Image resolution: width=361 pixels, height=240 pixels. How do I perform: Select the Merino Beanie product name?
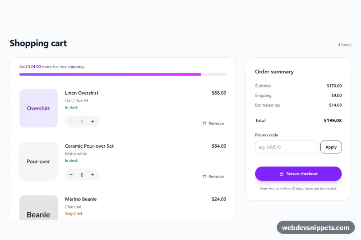(x=81, y=199)
